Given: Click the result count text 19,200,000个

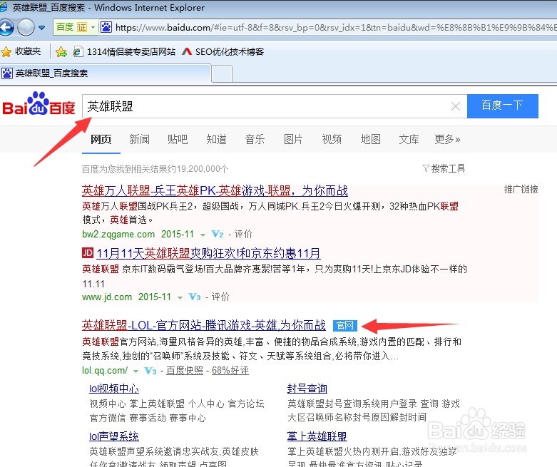Looking at the screenshot, I should point(203,169).
